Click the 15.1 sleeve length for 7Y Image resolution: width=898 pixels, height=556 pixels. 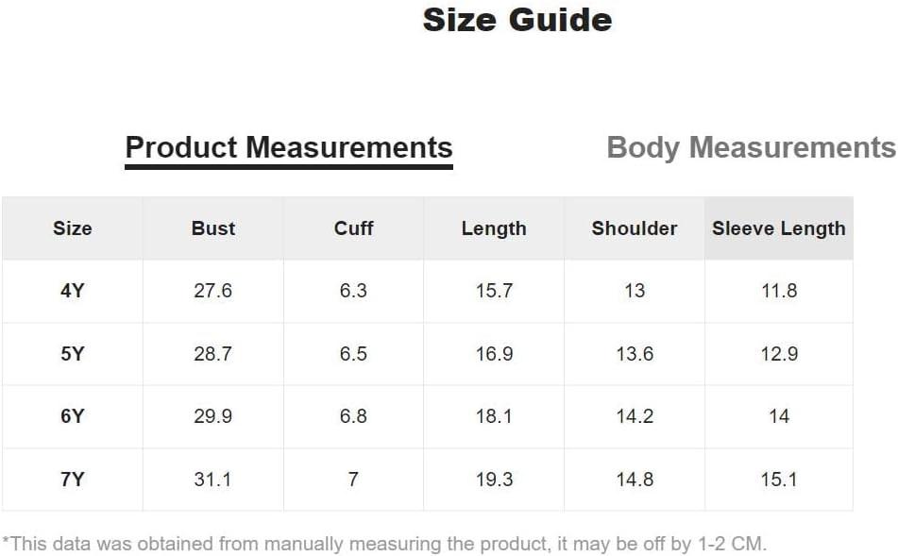pyautogui.click(x=779, y=480)
